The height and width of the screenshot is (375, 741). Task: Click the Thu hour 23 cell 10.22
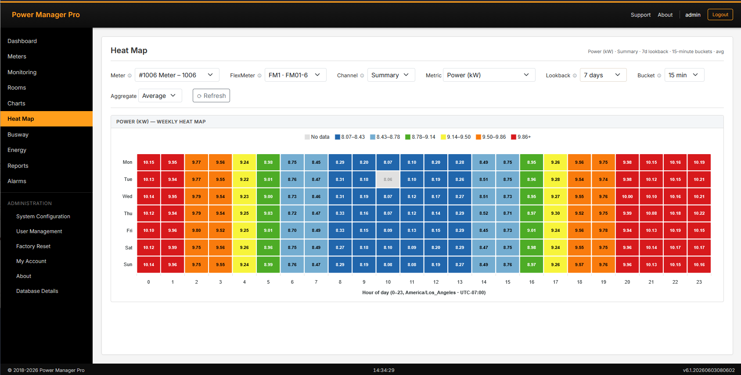[x=699, y=213]
